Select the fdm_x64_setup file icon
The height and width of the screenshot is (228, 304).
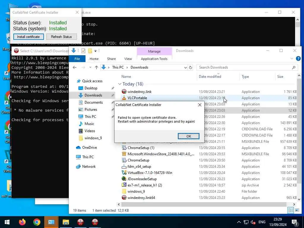pyautogui.click(x=124, y=166)
